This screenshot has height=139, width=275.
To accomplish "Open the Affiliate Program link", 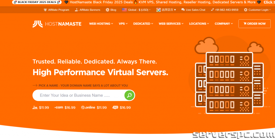I will 58,10.
